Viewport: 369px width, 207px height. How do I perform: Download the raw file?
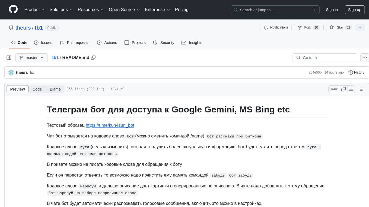(351, 89)
